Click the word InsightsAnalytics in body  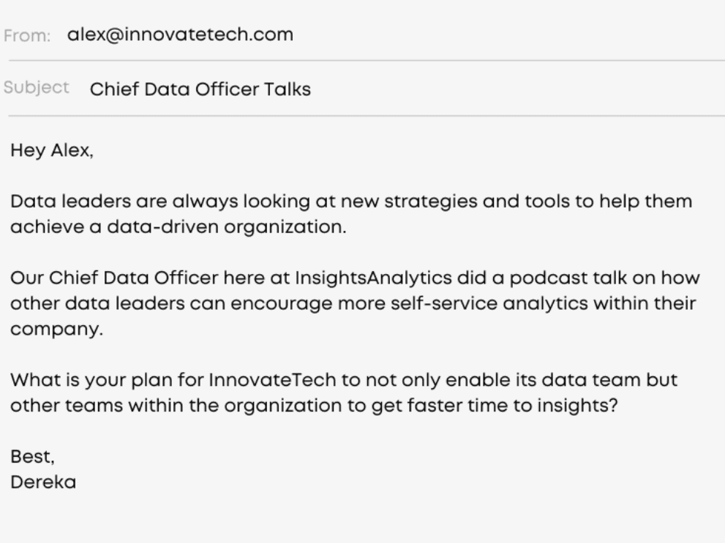point(373,278)
